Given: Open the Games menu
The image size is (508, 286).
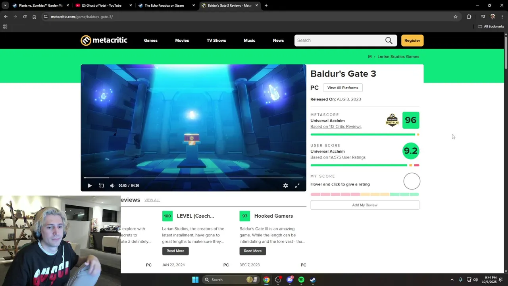Looking at the screenshot, I should (151, 41).
